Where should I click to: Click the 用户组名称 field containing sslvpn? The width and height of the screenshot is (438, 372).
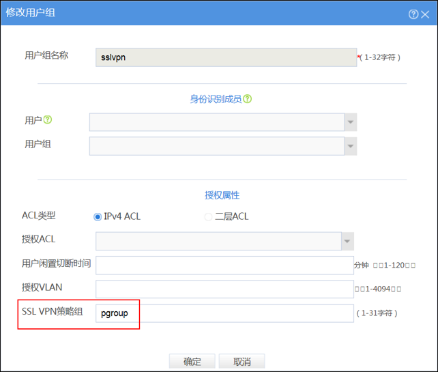pos(226,57)
